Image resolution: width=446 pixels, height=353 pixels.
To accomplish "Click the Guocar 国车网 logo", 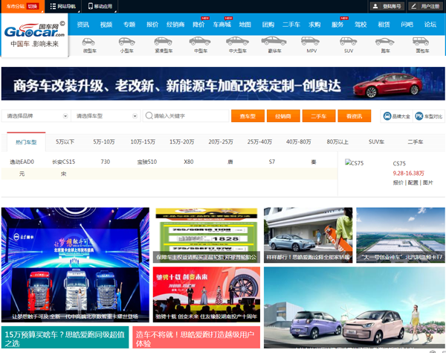I will pos(34,34).
